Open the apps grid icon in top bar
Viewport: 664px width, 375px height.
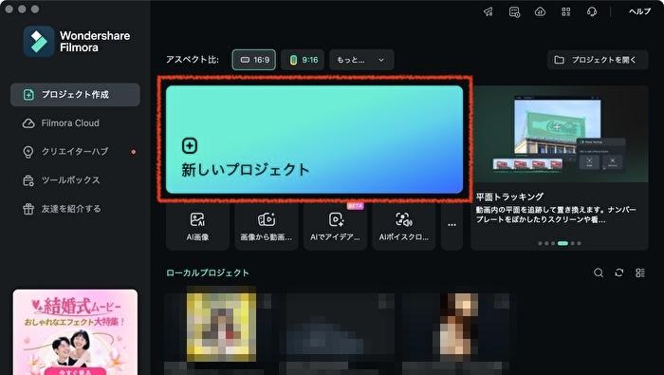(x=566, y=11)
